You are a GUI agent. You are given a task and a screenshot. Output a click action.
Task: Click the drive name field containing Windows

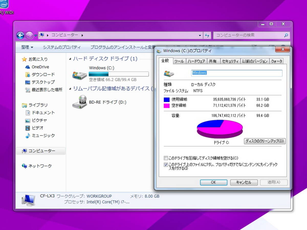pyautogui.click(x=237, y=73)
